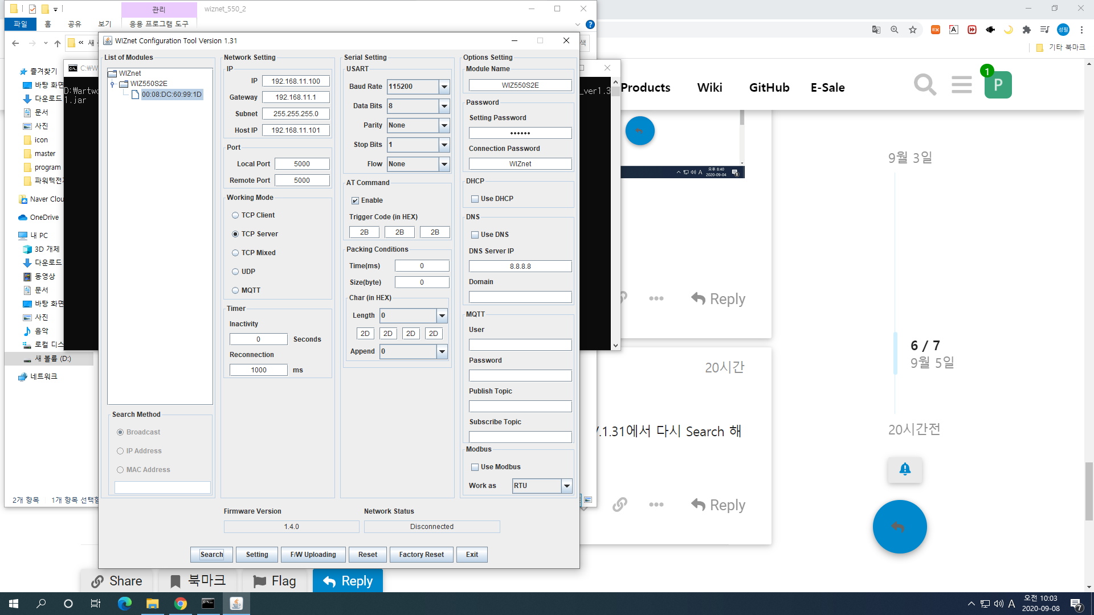Enable the Use DNS checkbox
This screenshot has width=1094, height=615.
(475, 235)
